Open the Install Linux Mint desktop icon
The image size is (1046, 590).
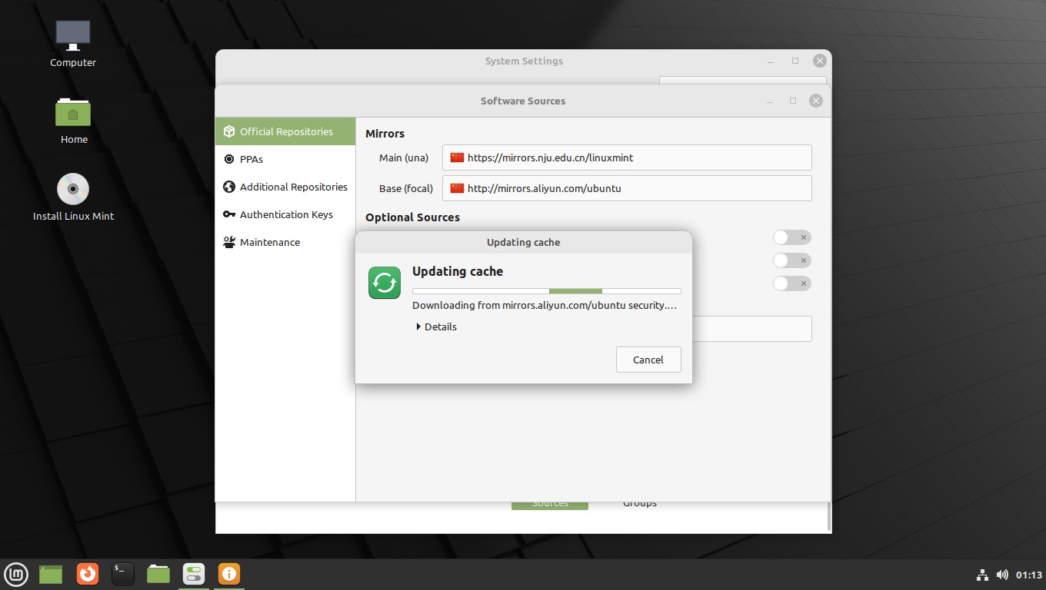pos(72,188)
